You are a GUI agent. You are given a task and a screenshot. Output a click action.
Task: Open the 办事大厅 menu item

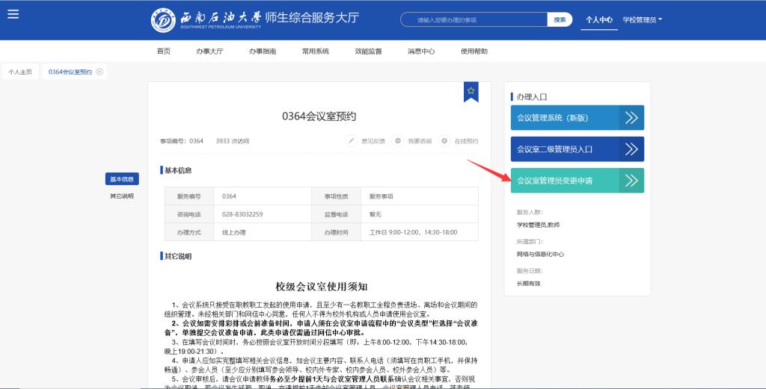209,52
